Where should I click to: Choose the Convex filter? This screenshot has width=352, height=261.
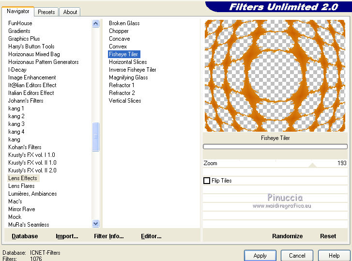pyautogui.click(x=118, y=46)
